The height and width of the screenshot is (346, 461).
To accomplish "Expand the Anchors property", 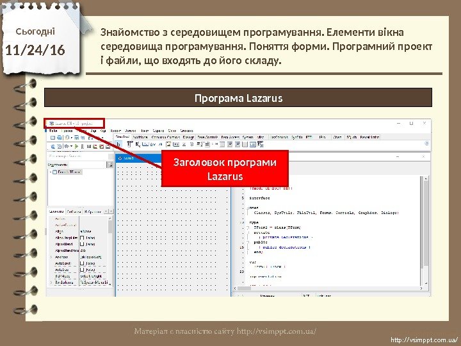I will click(x=51, y=257).
